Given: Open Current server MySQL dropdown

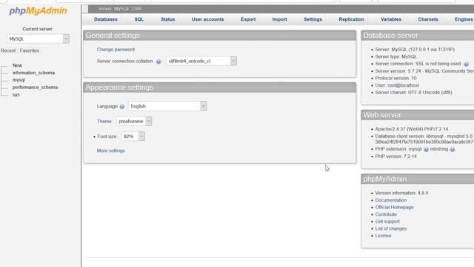Looking at the screenshot, I should pyautogui.click(x=38, y=39).
